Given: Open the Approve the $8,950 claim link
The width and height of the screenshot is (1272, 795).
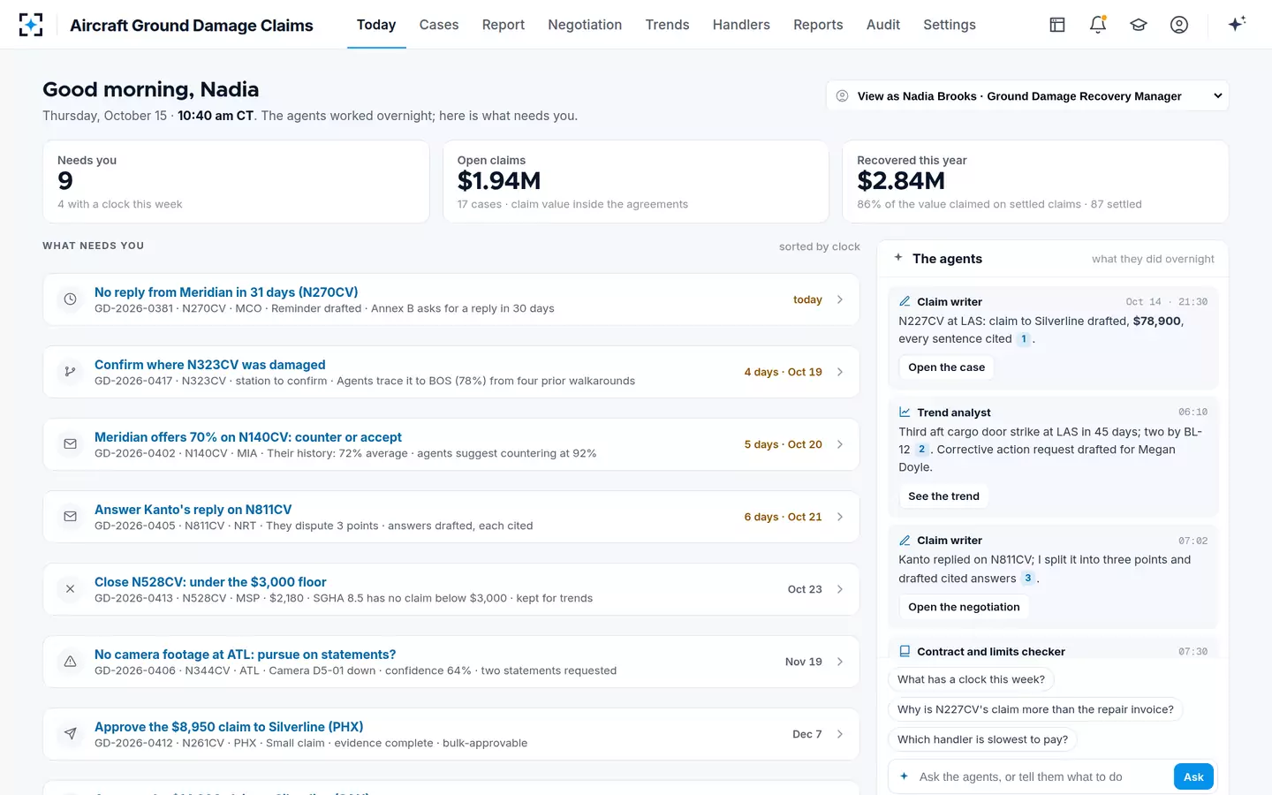Looking at the screenshot, I should coord(229,727).
